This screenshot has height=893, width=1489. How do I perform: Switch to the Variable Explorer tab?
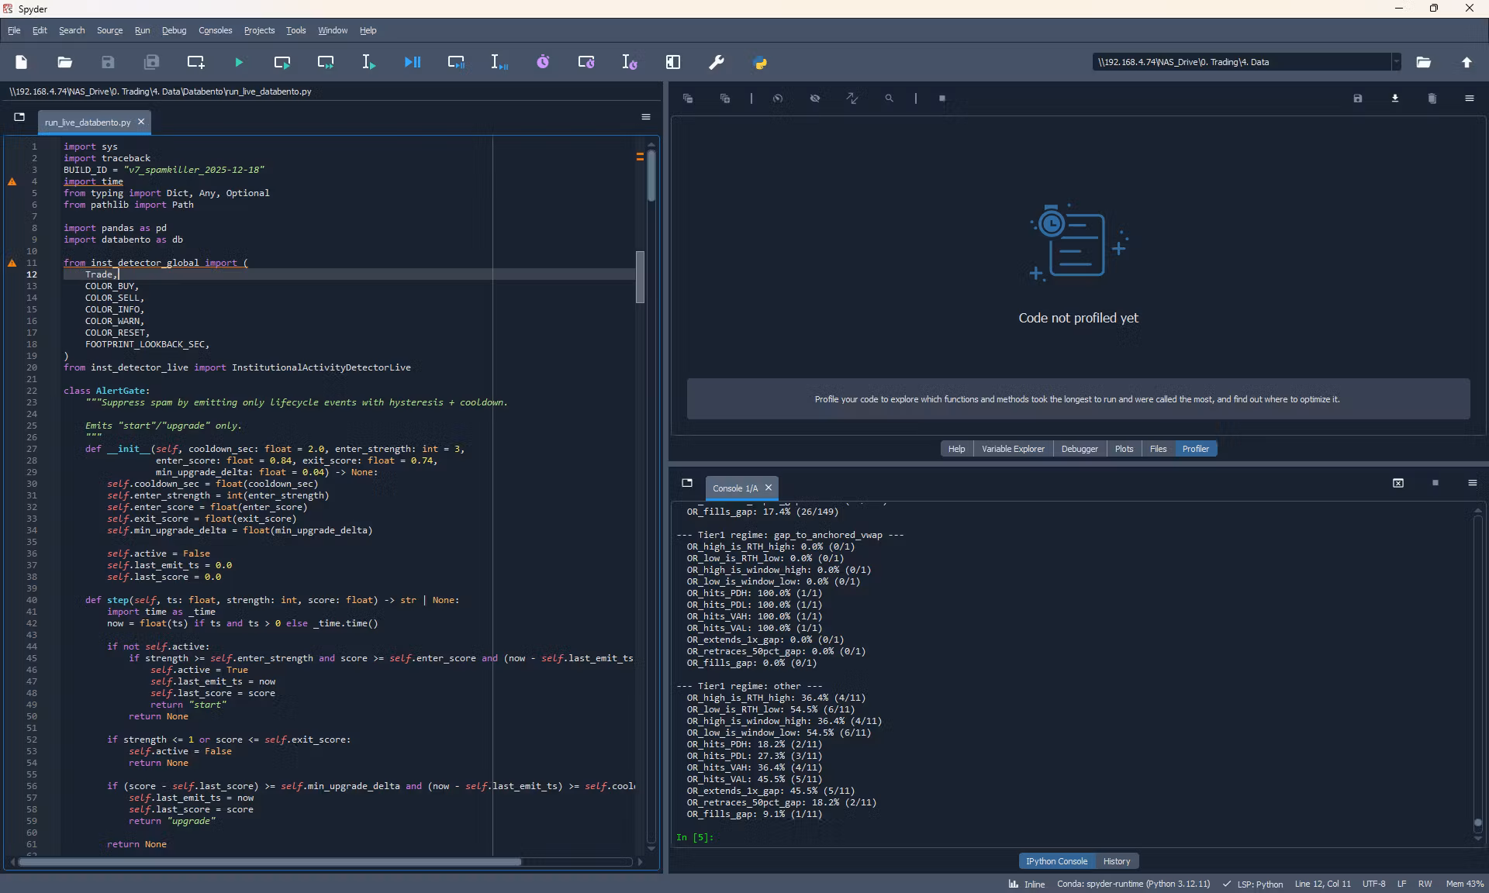pos(1012,449)
